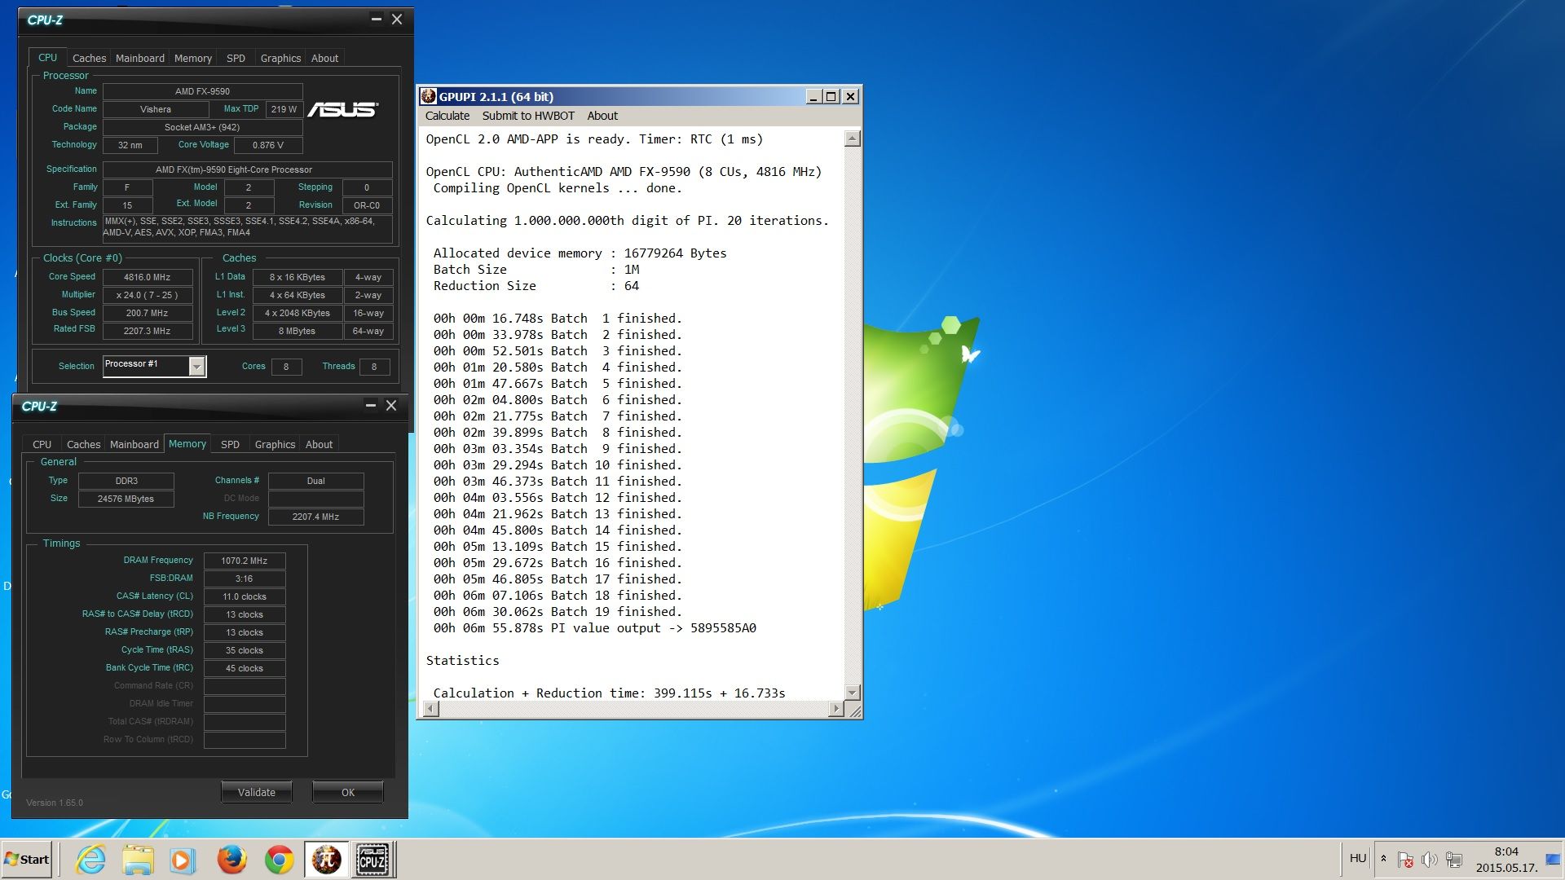Click the Start button

tap(27, 860)
